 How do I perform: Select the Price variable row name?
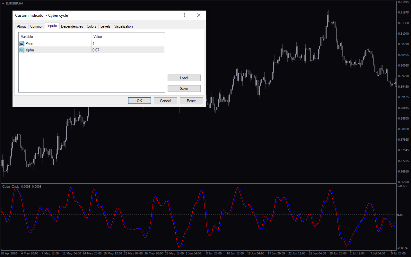[30, 44]
